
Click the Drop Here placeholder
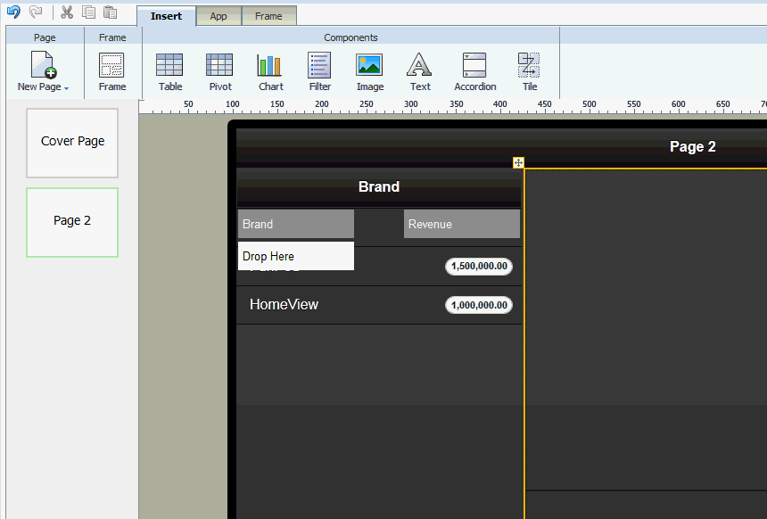pos(296,256)
